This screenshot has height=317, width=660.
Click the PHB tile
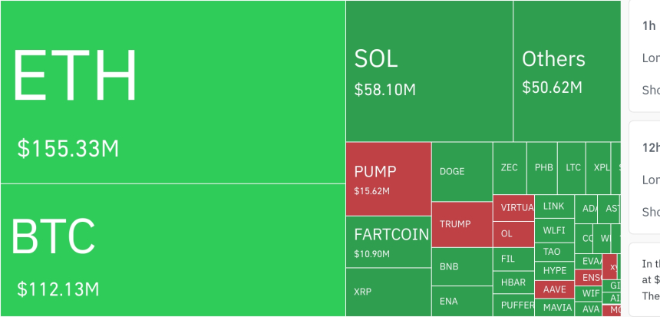pos(544,167)
